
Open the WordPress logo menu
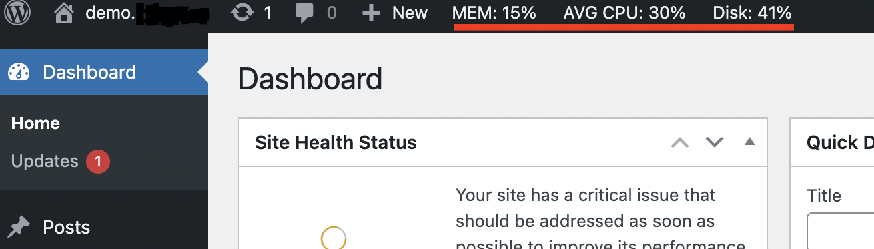pos(17,12)
